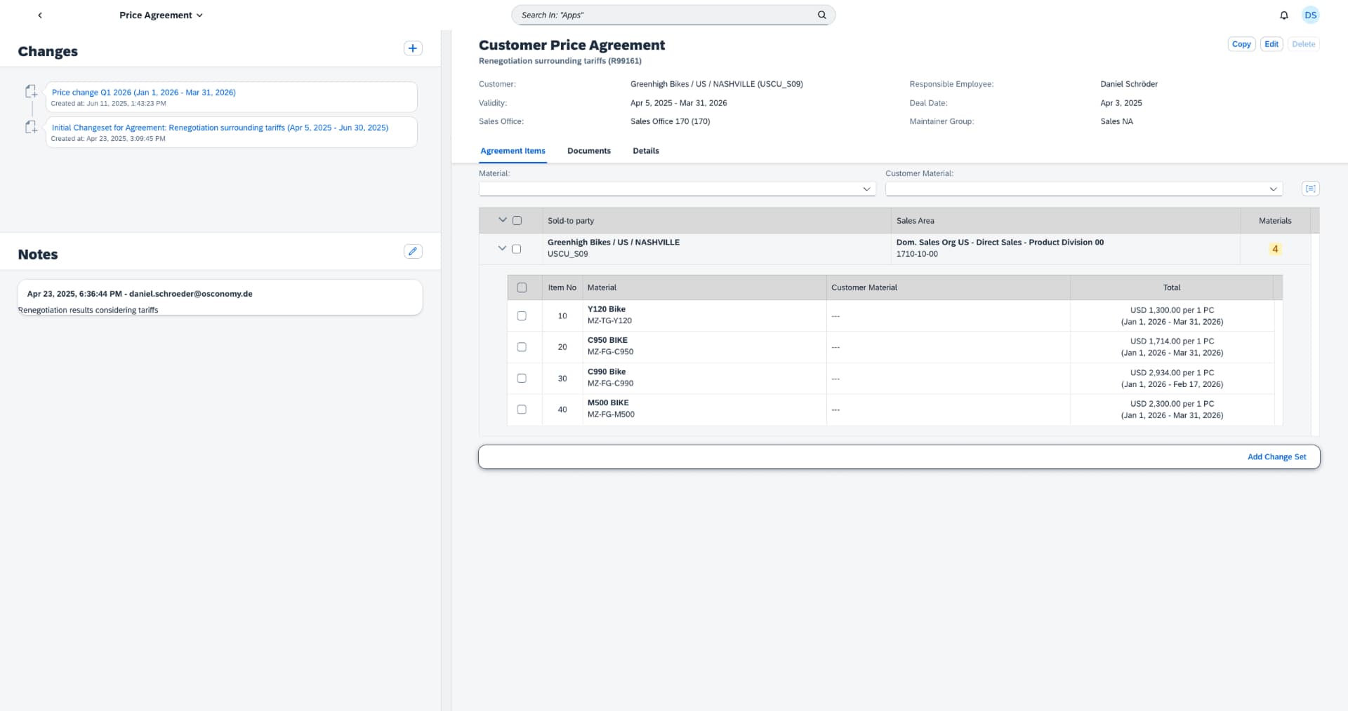Click the plus icon to add a change set
Screen dimensions: 1348x711
(x=413, y=48)
